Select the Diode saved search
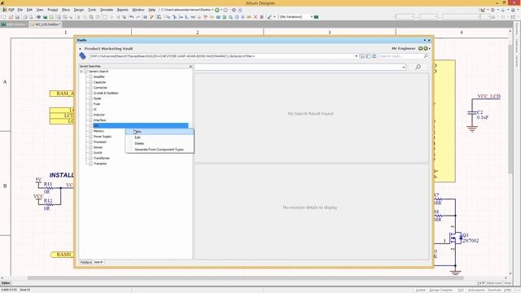This screenshot has height=293, width=521. pos(97,98)
